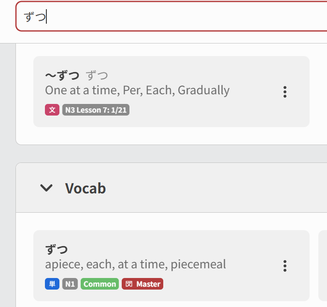Click the pink 文 grammar badge
Viewport: 327px width, 307px height.
[52, 110]
